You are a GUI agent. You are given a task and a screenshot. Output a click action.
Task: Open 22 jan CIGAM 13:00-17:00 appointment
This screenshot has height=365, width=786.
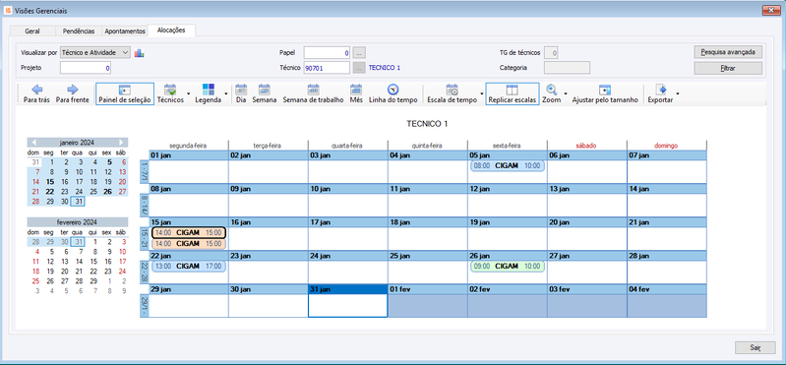click(189, 267)
